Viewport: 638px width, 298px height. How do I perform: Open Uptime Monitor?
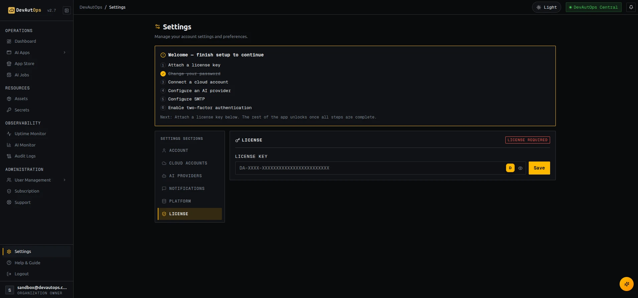(36, 134)
